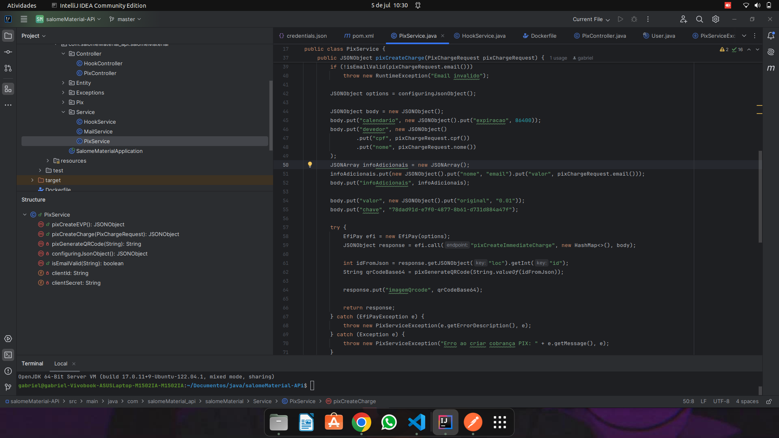Open the main hamburger menu
The height and width of the screenshot is (438, 779).
pos(24,19)
